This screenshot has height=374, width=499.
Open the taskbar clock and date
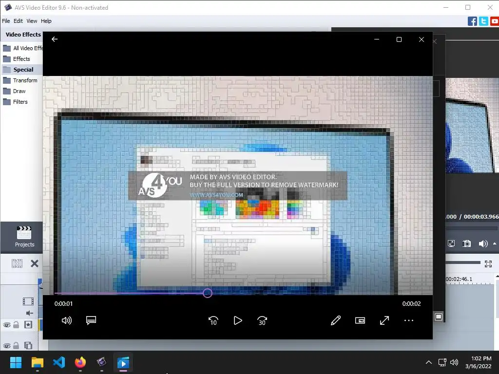(479, 362)
